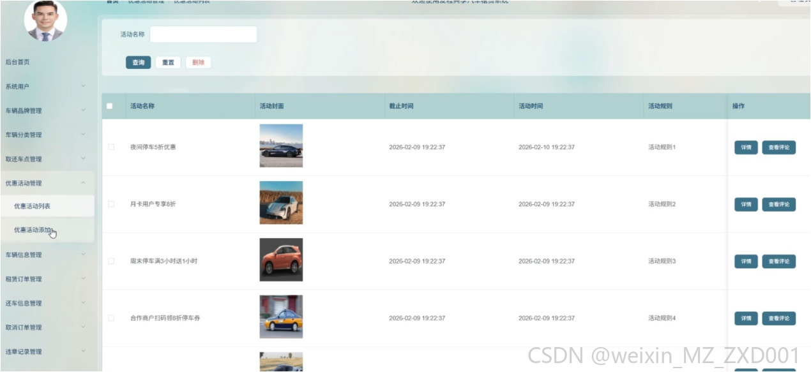The height and width of the screenshot is (372, 811).
Task: Focus the 活动名称 search input
Action: [203, 34]
